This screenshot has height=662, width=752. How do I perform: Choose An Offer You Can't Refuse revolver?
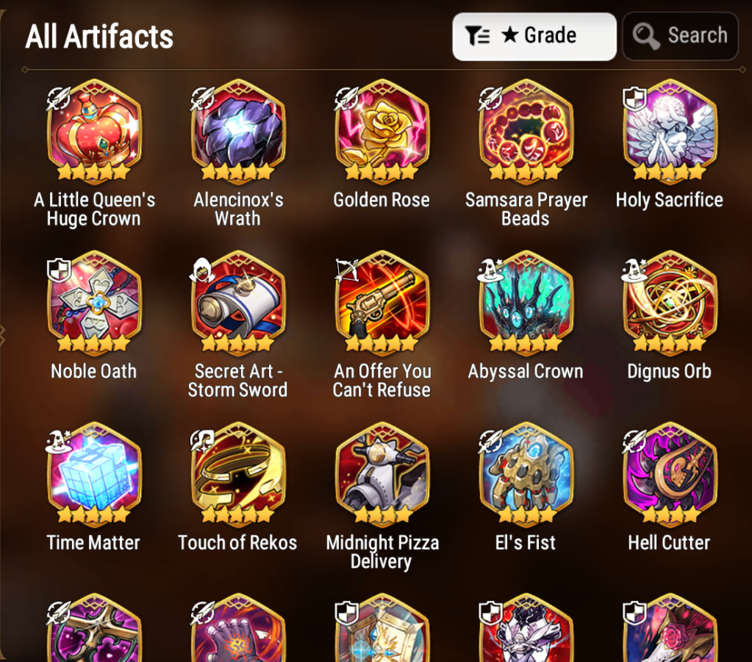(382, 303)
